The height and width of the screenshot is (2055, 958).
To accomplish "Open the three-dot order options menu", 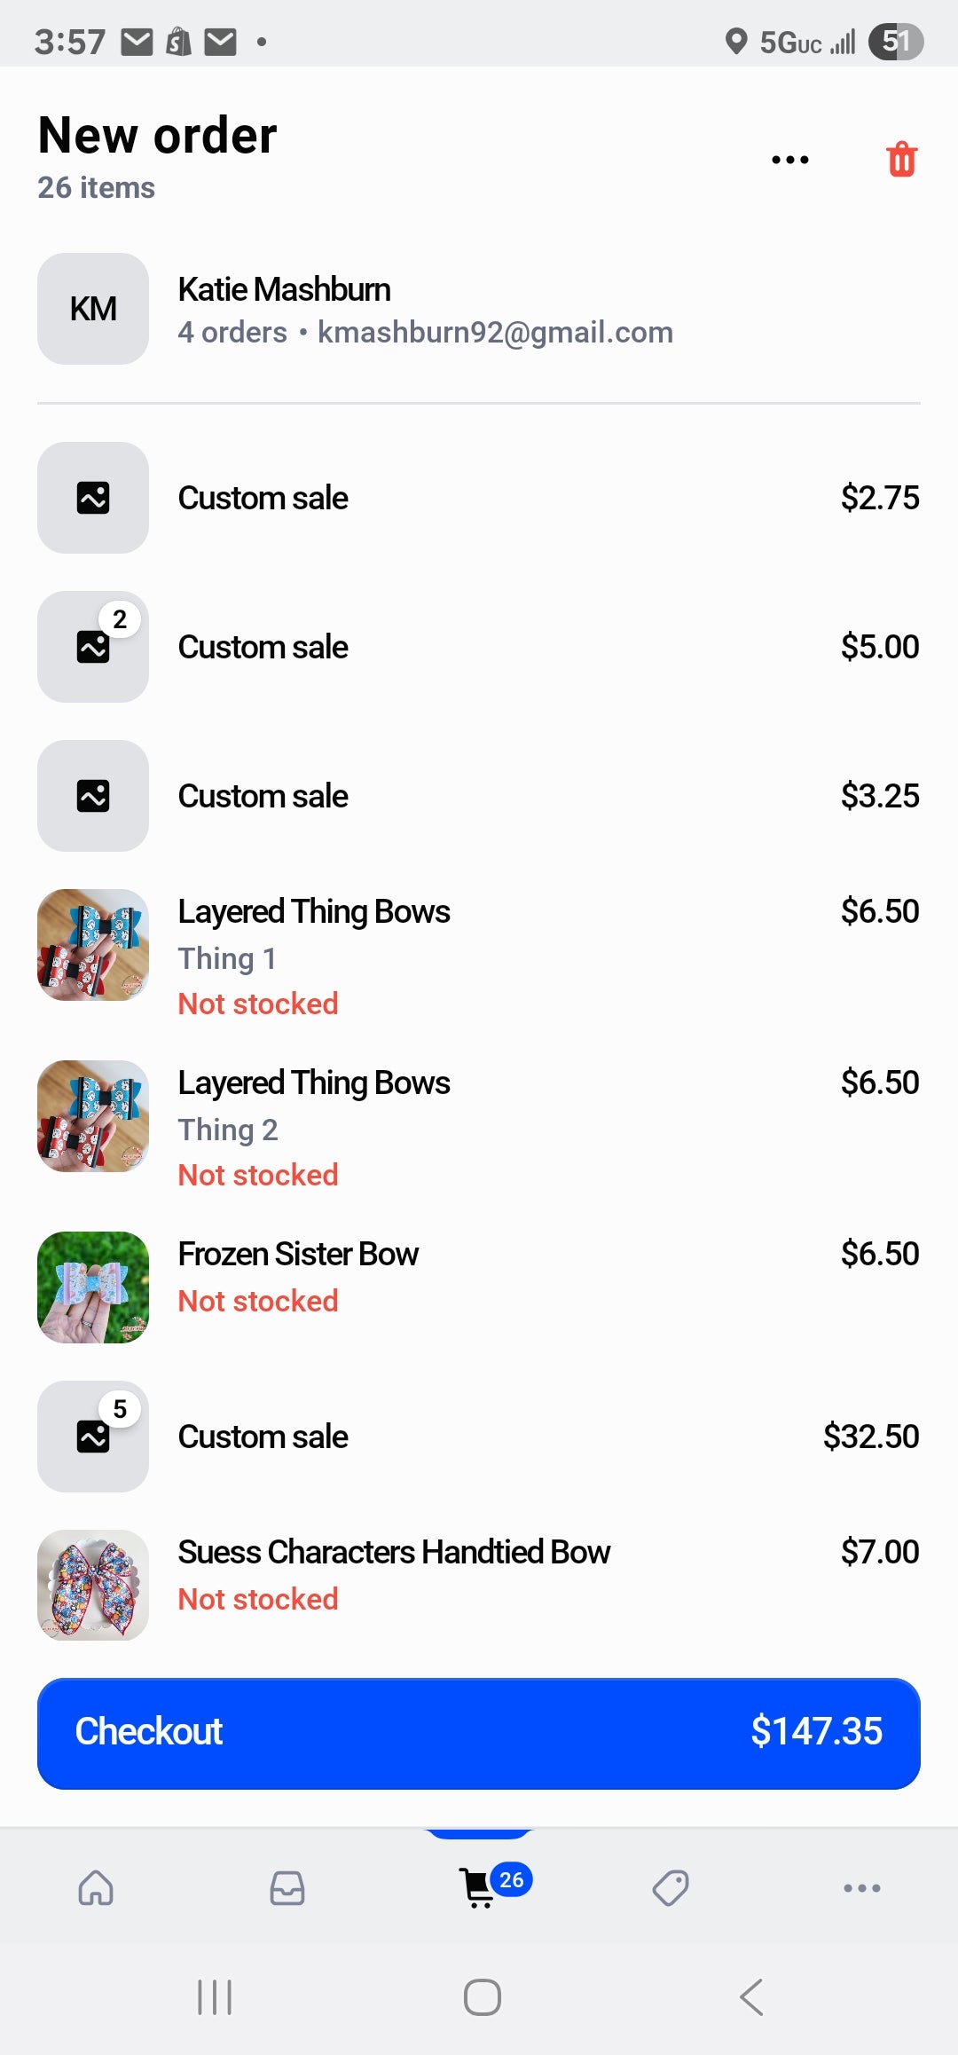I will pyautogui.click(x=789, y=160).
